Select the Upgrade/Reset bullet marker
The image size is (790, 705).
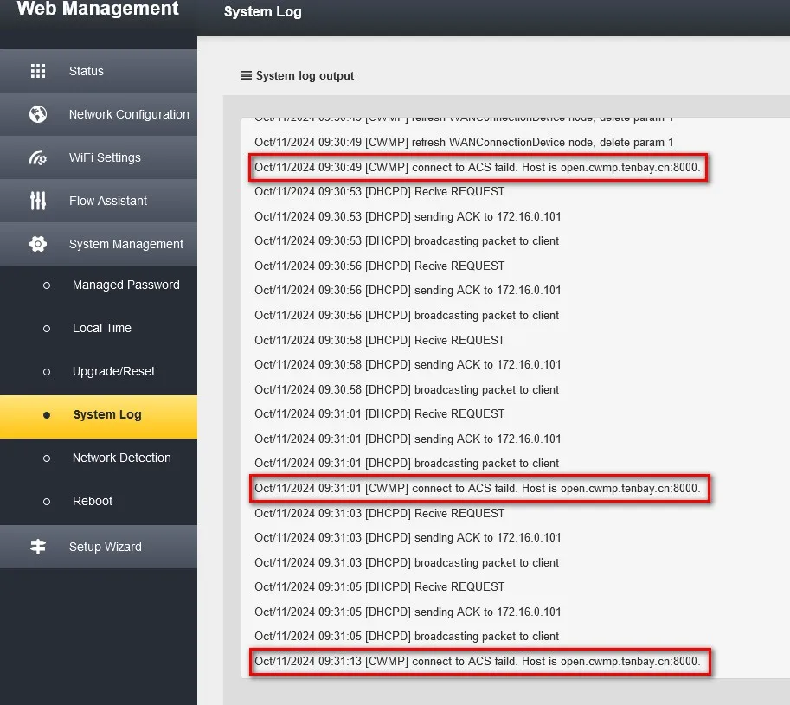pyautogui.click(x=47, y=372)
